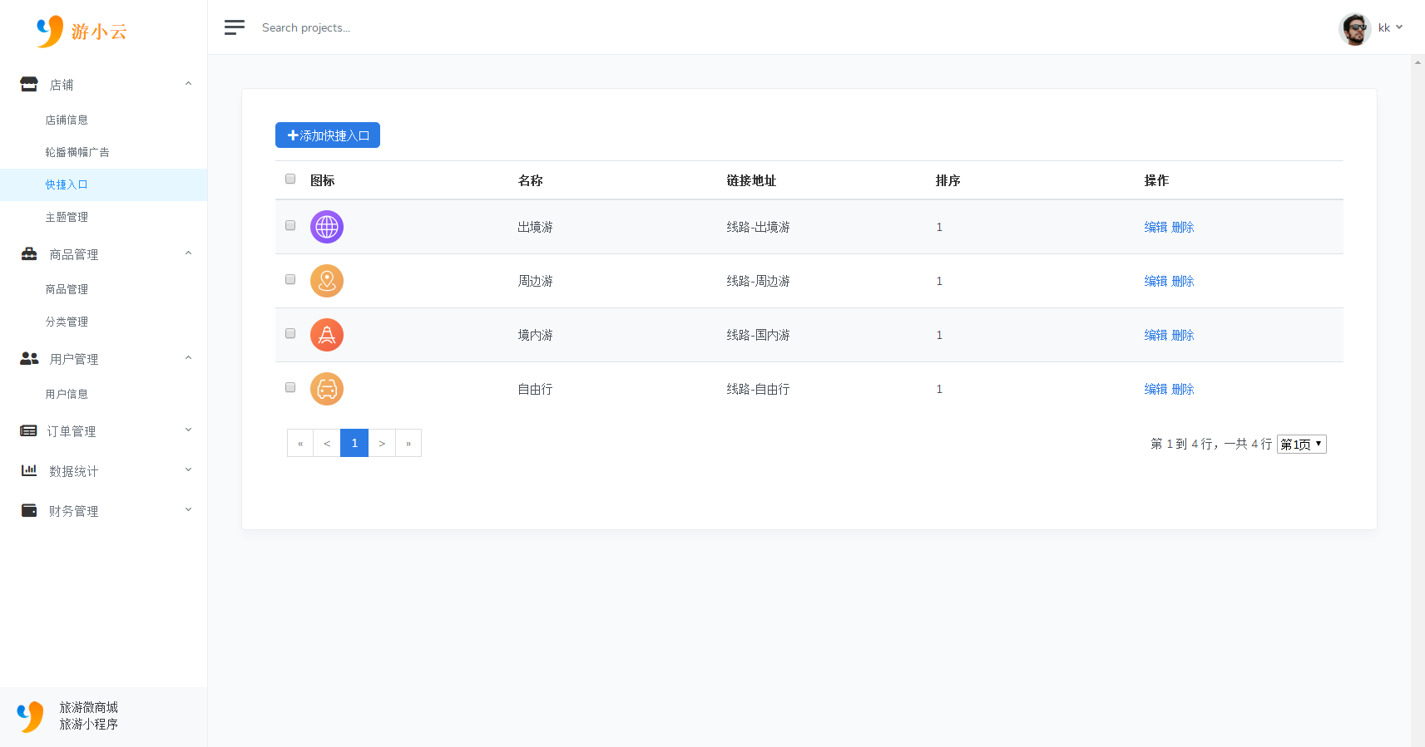The width and height of the screenshot is (1425, 747).
Task: Click the 出境游 name cell
Action: (535, 227)
